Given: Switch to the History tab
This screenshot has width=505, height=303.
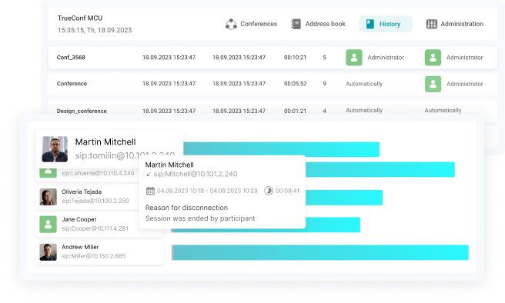Looking at the screenshot, I should click(x=386, y=24).
